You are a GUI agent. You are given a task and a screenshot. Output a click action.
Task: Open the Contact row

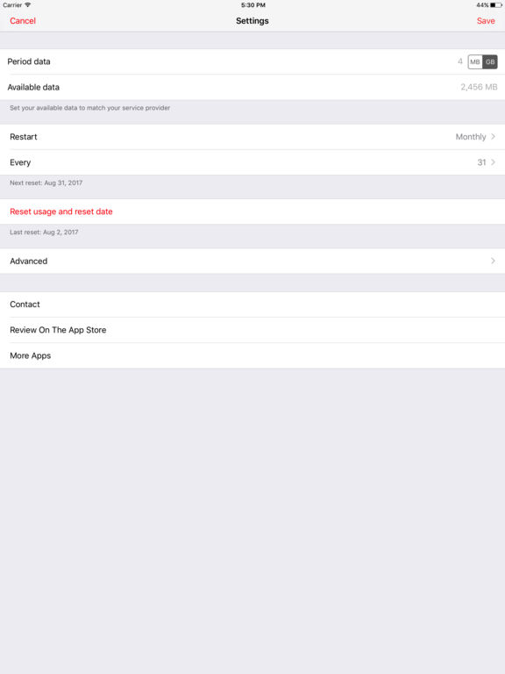pyautogui.click(x=252, y=305)
